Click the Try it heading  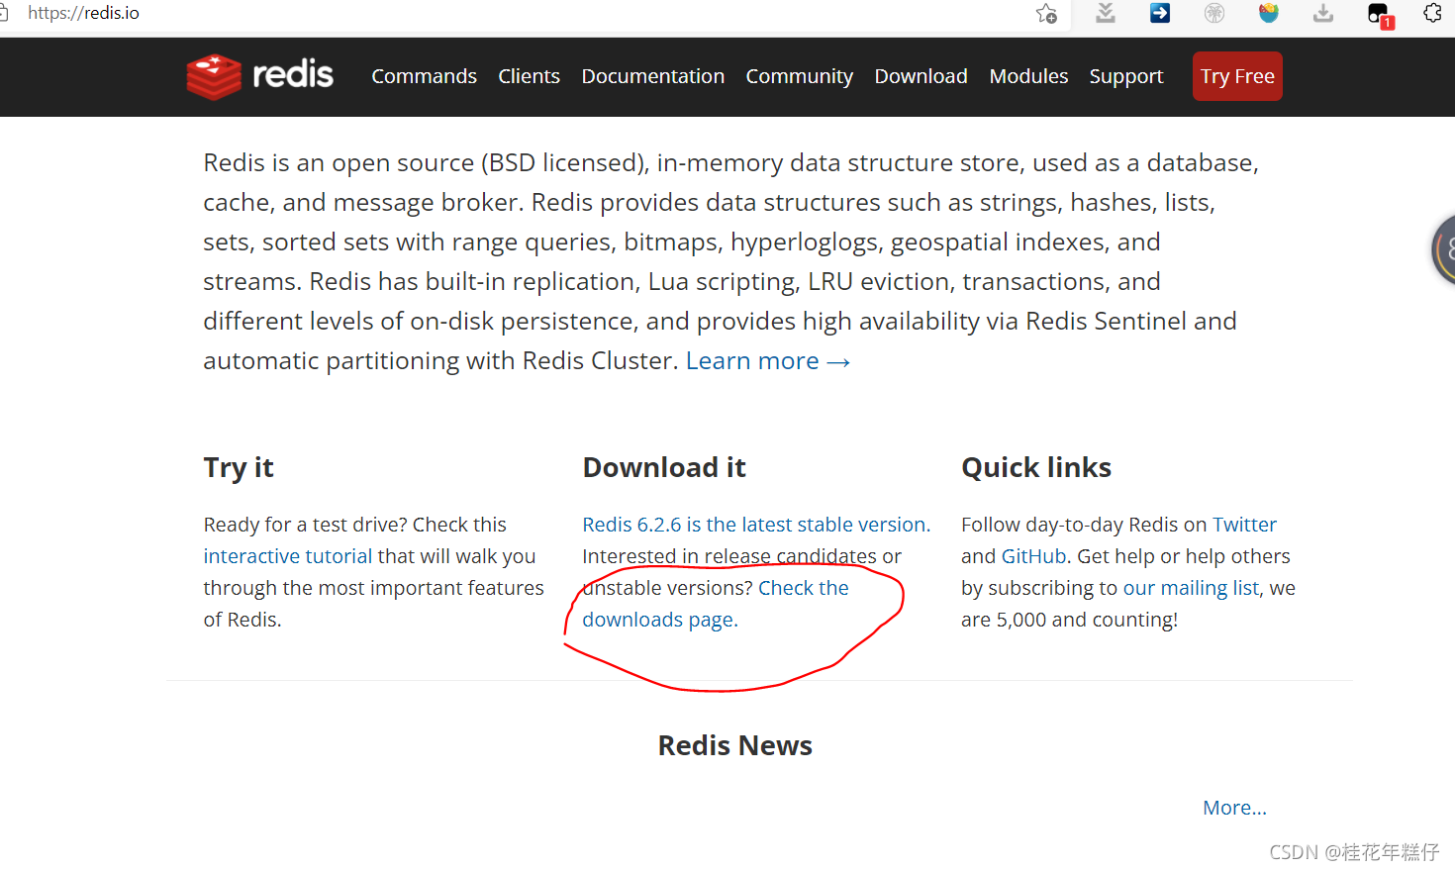point(239,467)
